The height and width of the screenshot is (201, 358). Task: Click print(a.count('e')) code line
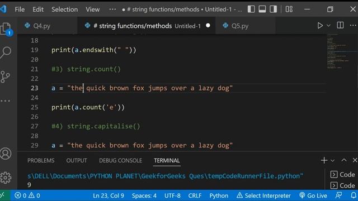(x=88, y=107)
